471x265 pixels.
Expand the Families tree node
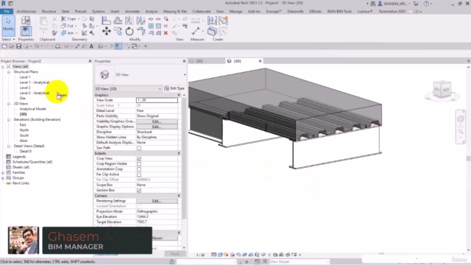tap(3, 173)
